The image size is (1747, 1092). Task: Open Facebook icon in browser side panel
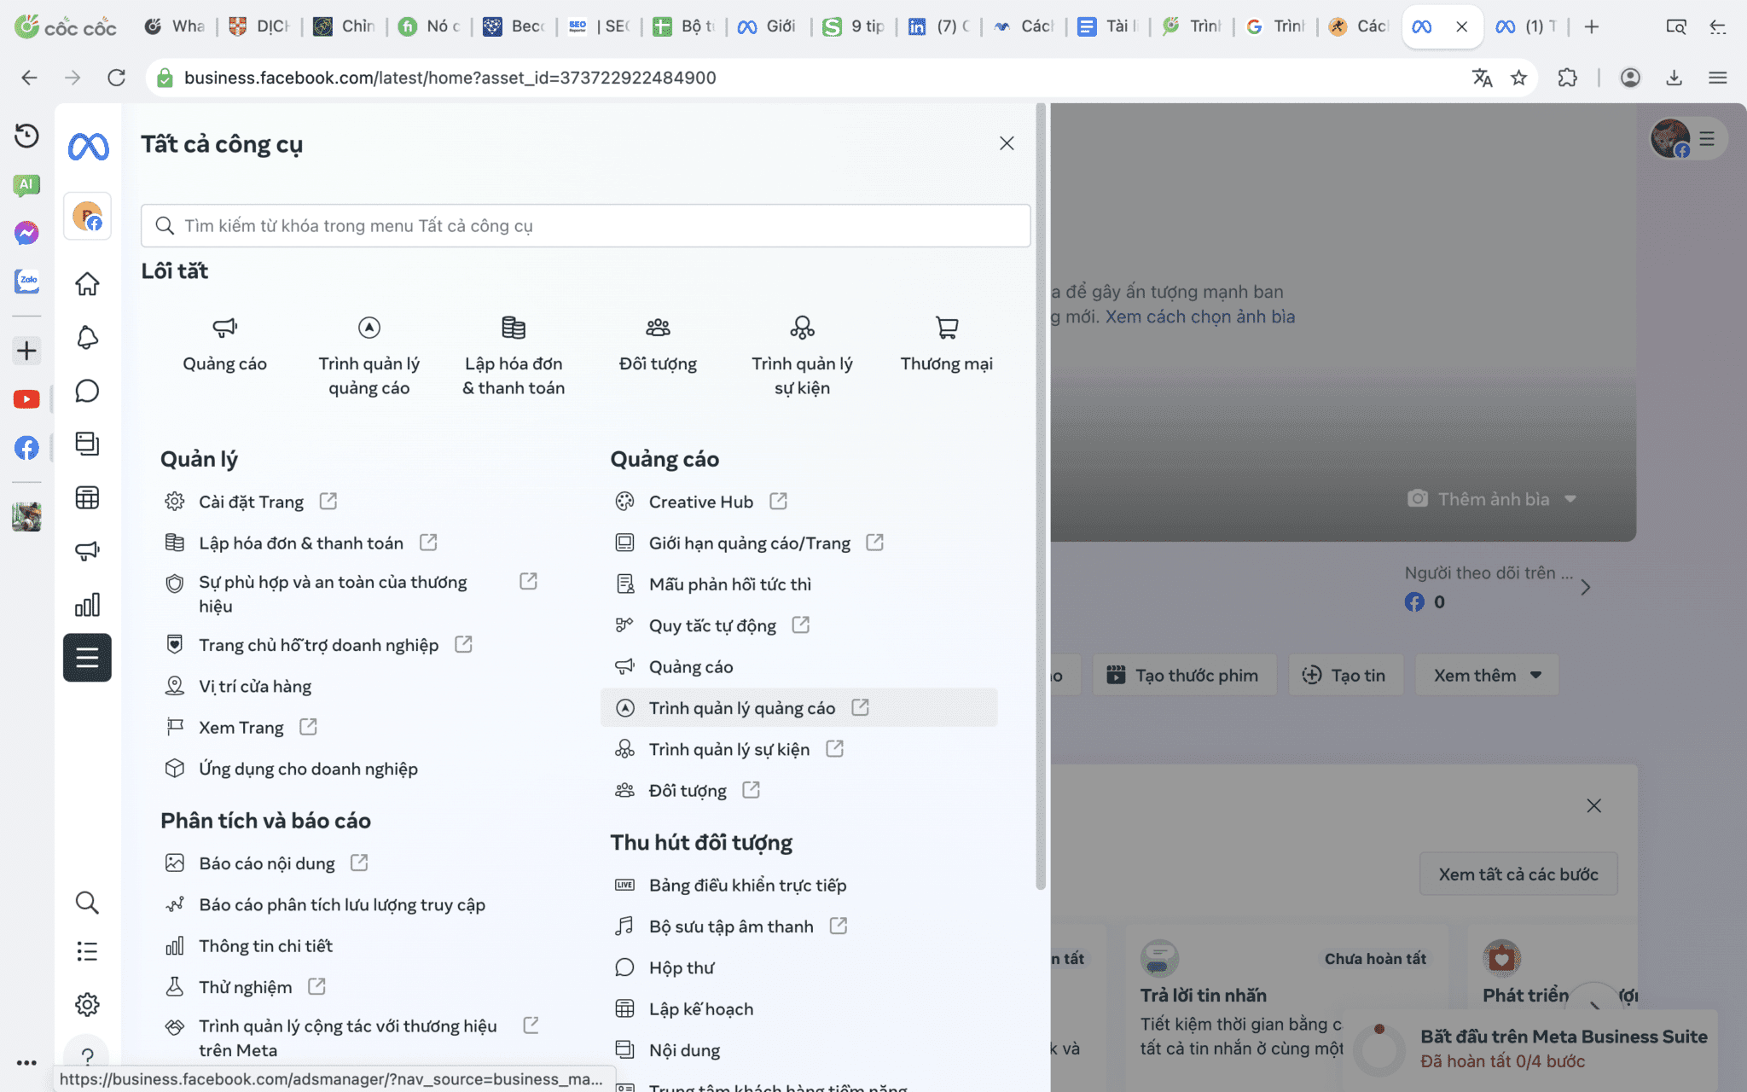coord(26,448)
